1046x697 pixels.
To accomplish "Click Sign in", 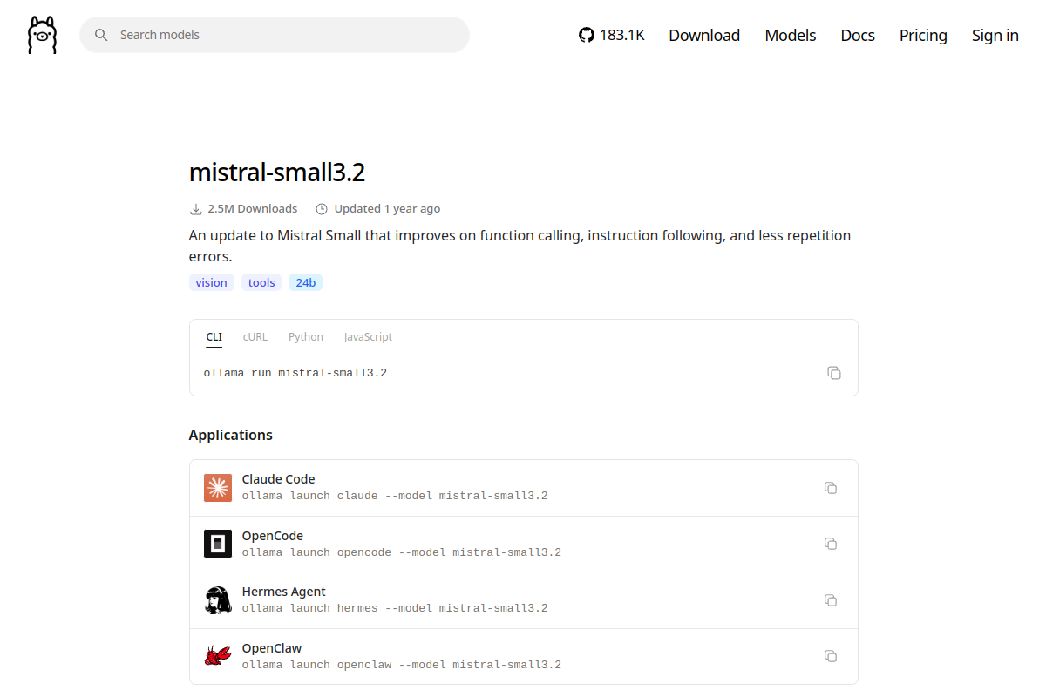I will click(x=995, y=35).
